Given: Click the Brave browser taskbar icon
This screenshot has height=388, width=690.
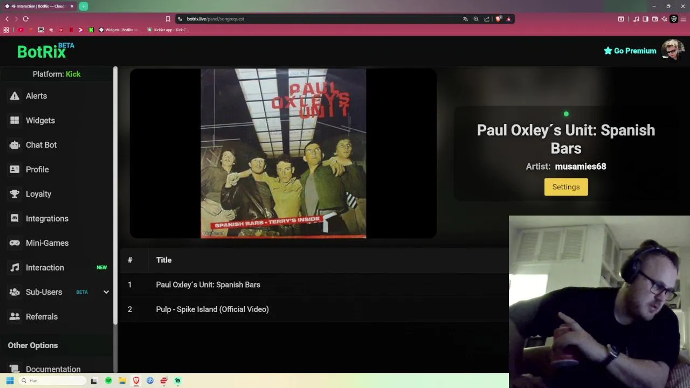Looking at the screenshot, I should tap(136, 380).
